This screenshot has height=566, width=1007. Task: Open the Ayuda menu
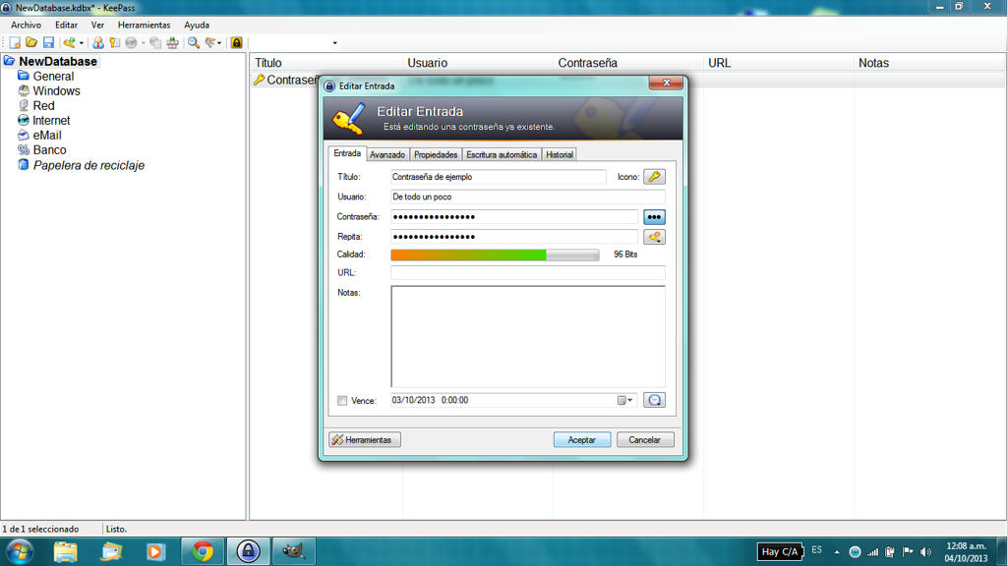[197, 25]
